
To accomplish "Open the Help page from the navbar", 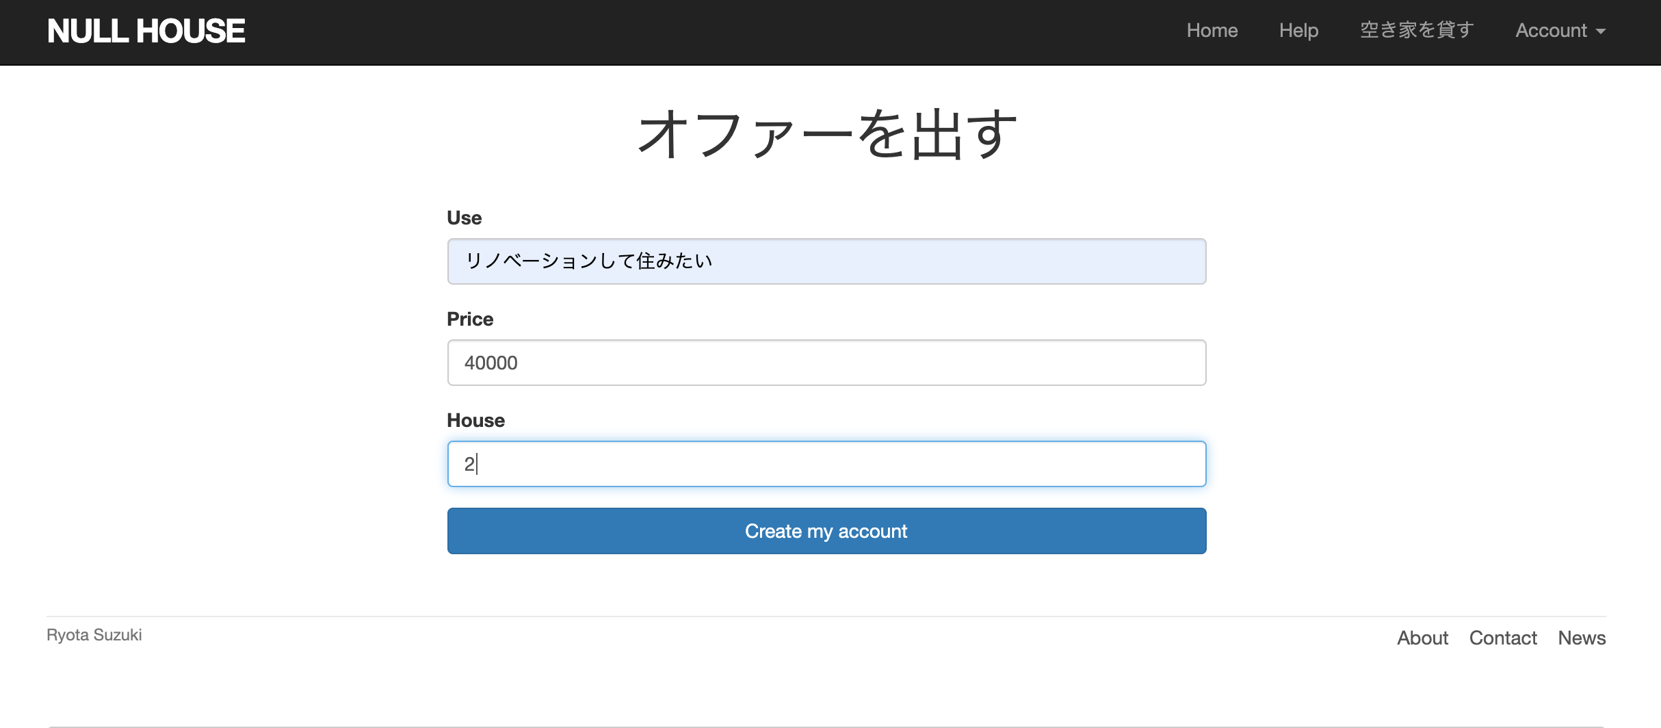I will (1298, 31).
